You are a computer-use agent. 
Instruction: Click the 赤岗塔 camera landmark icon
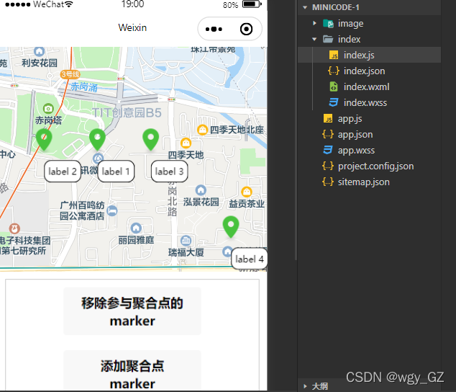[x=48, y=109]
